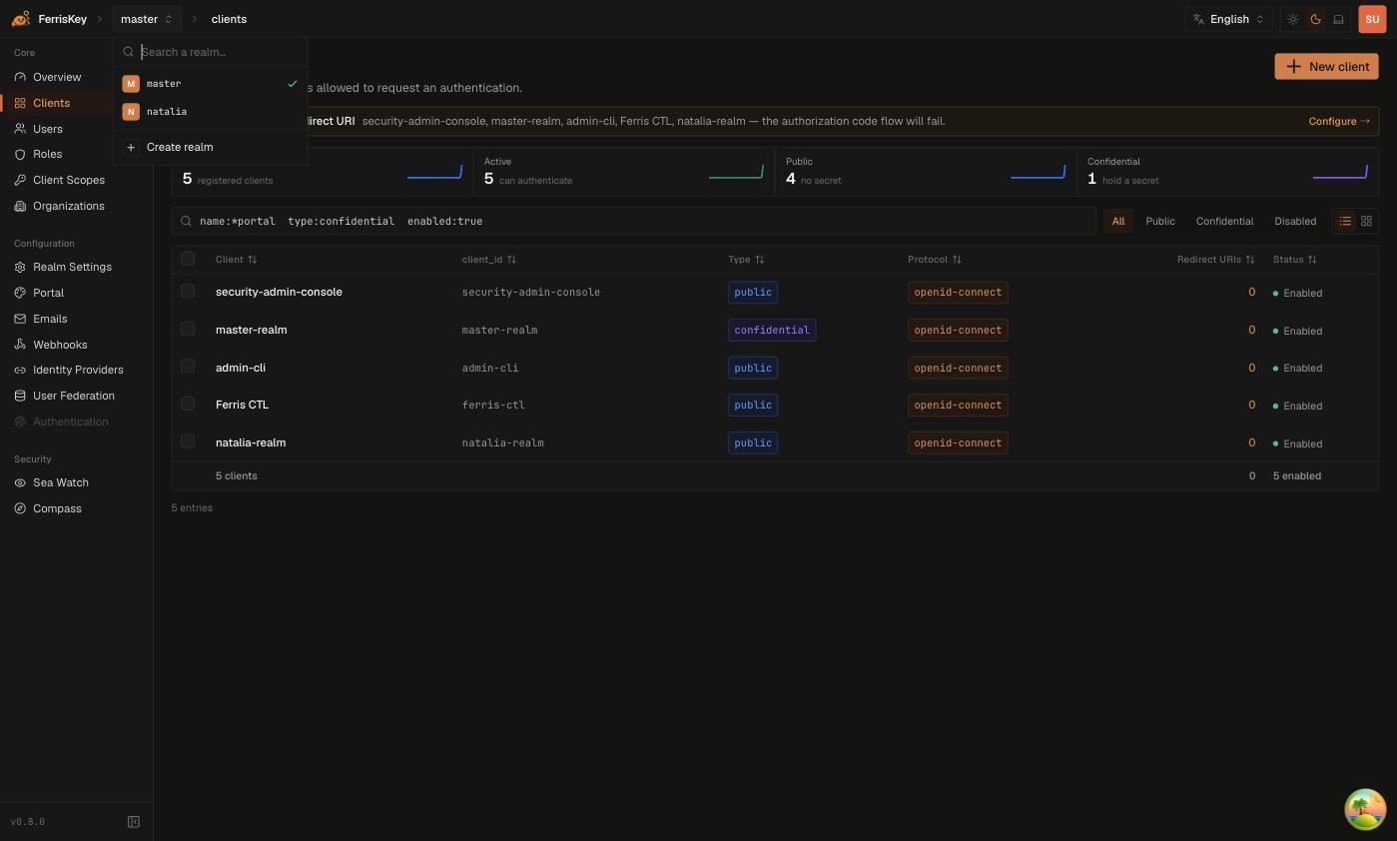Toggle the select-all clients checkbox
This screenshot has height=841, width=1397.
click(x=188, y=259)
